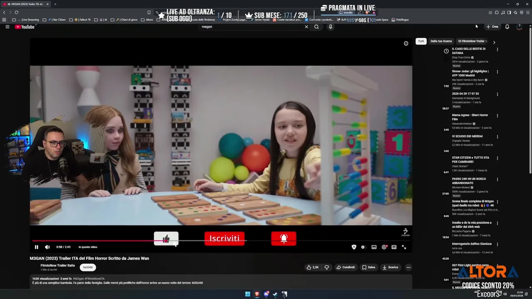Pause the M3GAN trailer video

click(x=36, y=247)
